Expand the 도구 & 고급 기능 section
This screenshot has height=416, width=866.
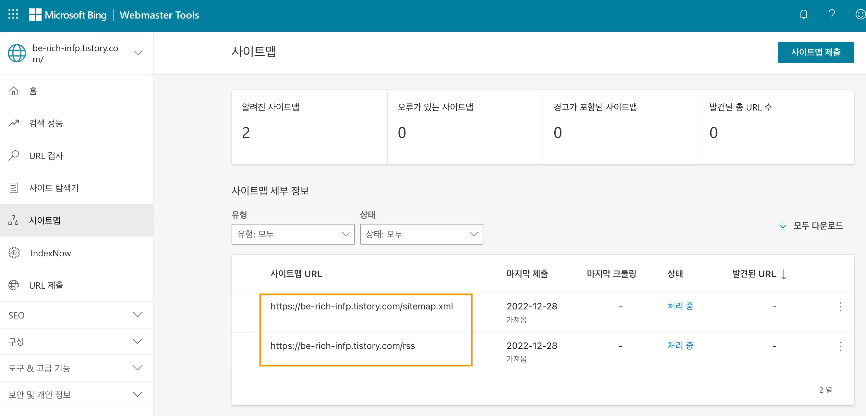77,368
